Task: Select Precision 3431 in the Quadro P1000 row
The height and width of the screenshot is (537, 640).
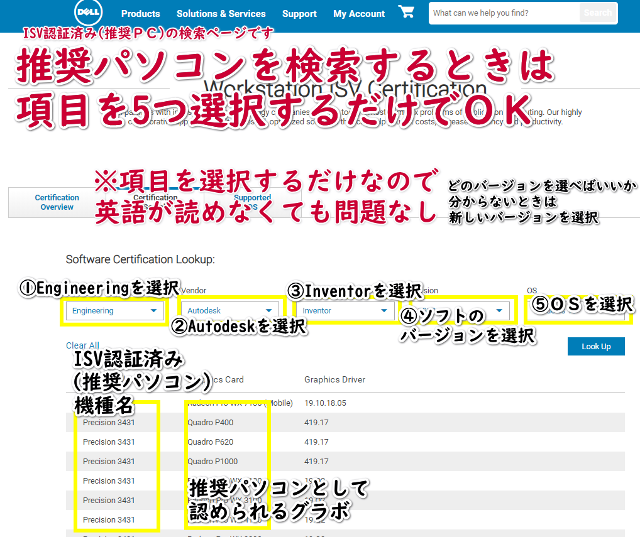Action: click(109, 461)
